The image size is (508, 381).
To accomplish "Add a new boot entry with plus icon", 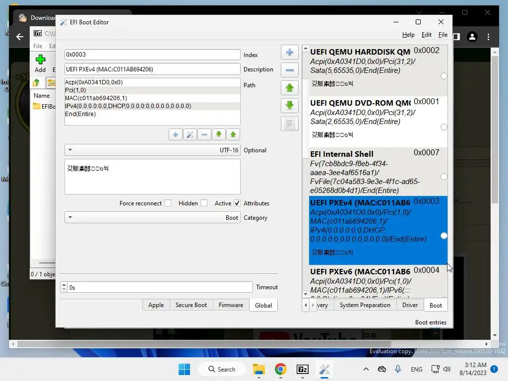I will coord(290,53).
